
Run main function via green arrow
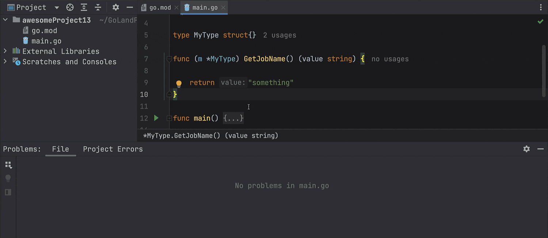[x=156, y=118]
